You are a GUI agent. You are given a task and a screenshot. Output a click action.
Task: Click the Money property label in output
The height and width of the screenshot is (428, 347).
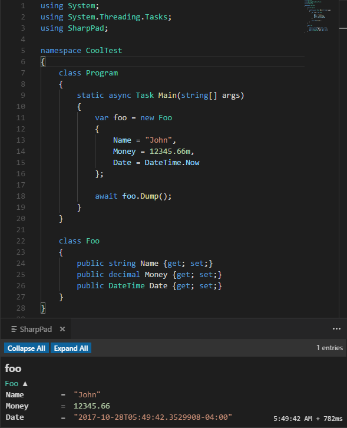[x=17, y=406]
